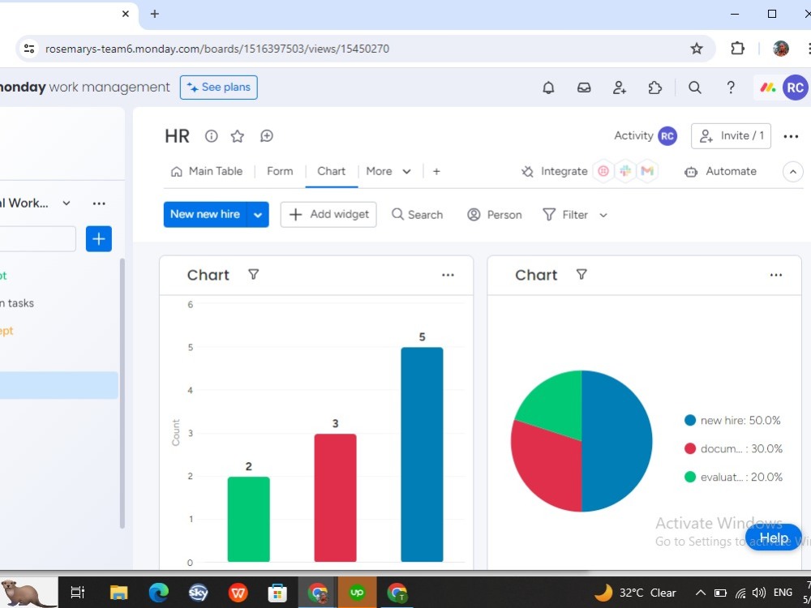The height and width of the screenshot is (608, 811).
Task: Open Microsoft Store from the taskbar
Action: click(277, 593)
